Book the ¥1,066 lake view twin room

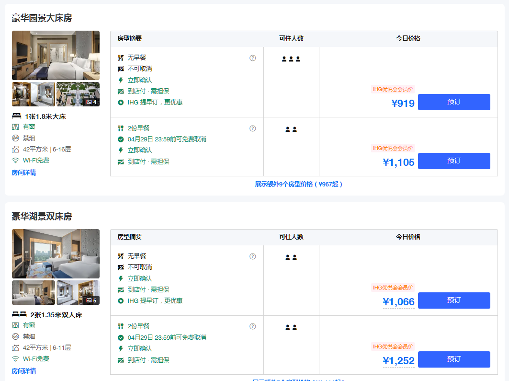453,300
